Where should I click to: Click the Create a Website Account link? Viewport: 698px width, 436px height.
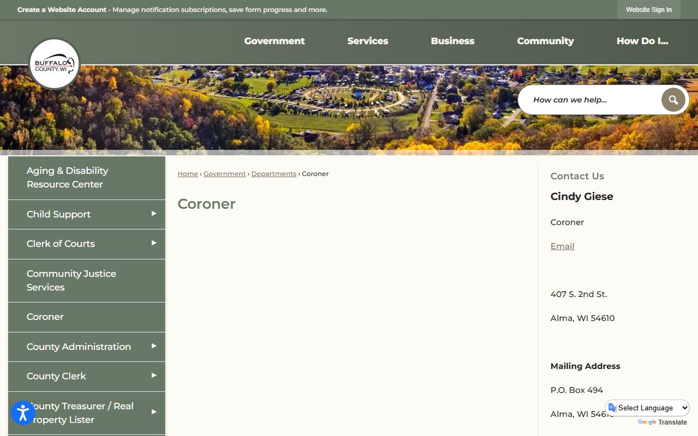coord(62,10)
